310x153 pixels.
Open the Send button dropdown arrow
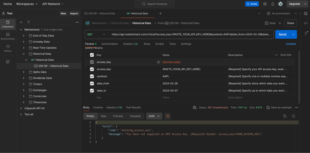pos(293,34)
